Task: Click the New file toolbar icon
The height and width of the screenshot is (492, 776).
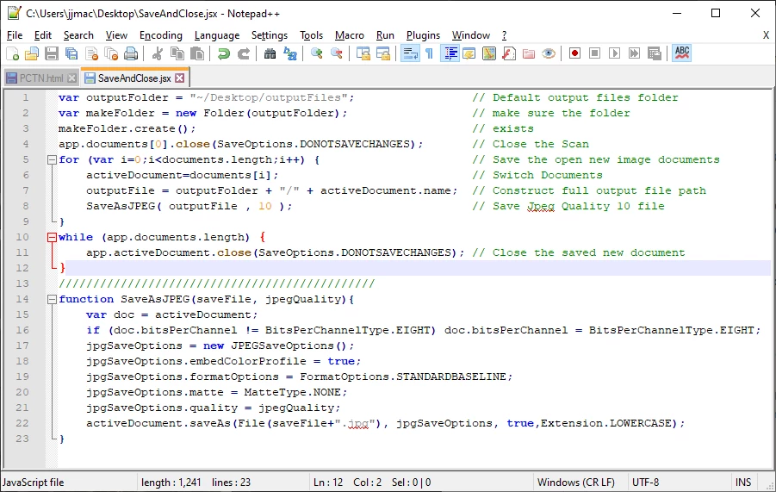Action: (x=12, y=53)
